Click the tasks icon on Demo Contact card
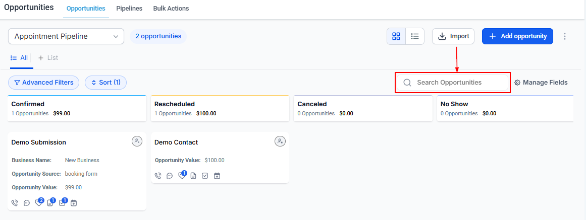This screenshot has height=220, width=586. 205,176
